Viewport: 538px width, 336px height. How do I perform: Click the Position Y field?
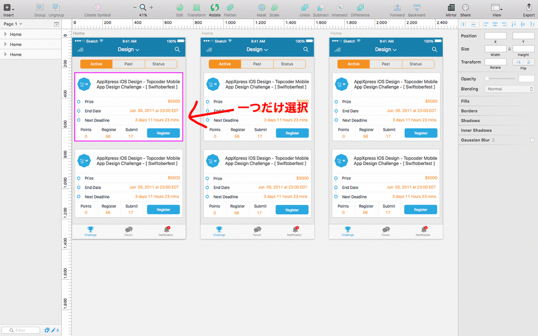click(523, 35)
